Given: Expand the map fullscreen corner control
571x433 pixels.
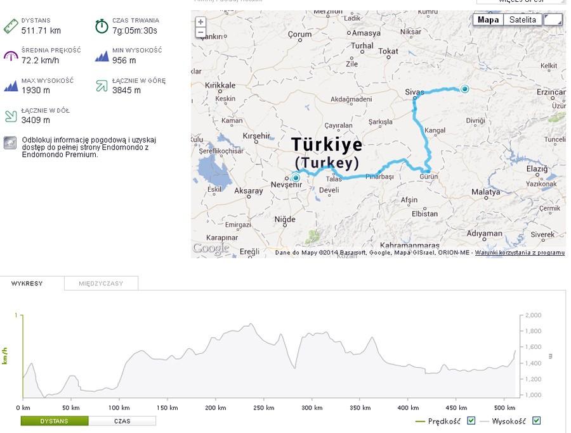Looking at the screenshot, I should tap(553, 20).
